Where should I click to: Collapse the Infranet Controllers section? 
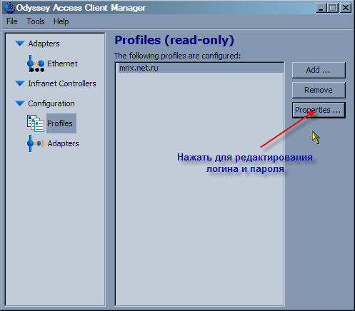point(20,83)
